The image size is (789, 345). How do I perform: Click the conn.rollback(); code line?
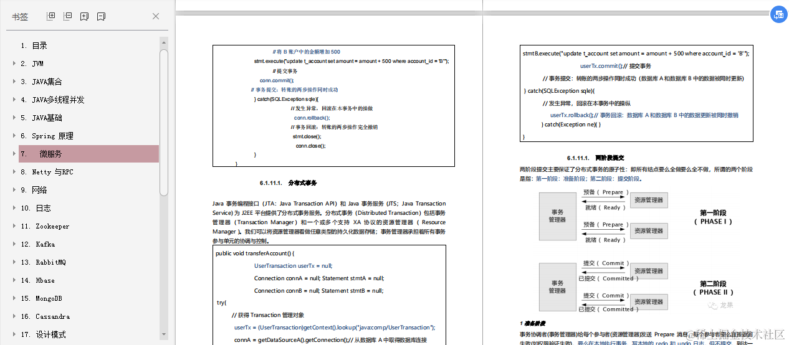click(x=312, y=118)
